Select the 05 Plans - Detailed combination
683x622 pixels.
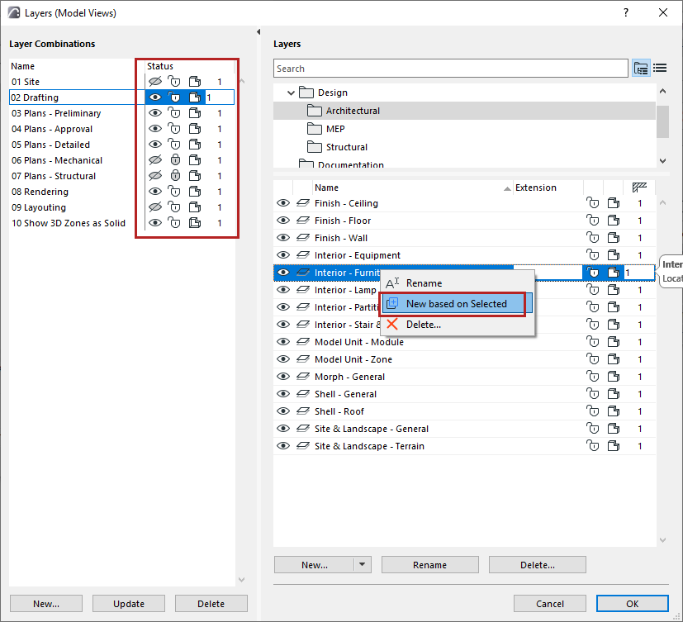click(x=122, y=145)
